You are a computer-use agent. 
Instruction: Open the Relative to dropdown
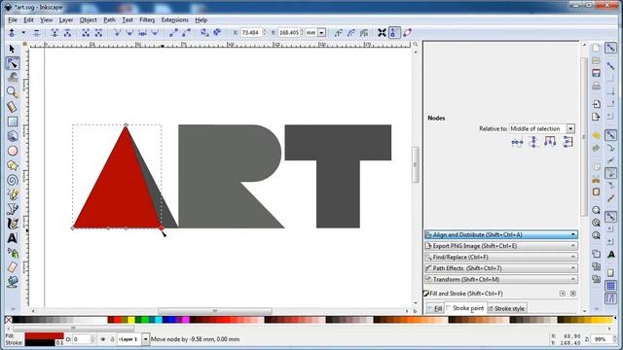(x=542, y=128)
